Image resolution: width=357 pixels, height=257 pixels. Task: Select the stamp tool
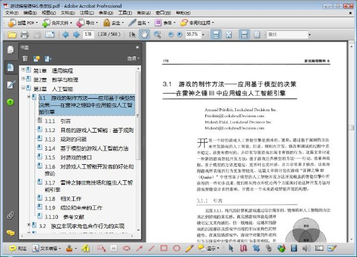click(70, 248)
